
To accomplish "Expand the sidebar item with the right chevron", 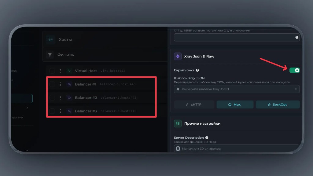I will click(27, 108).
